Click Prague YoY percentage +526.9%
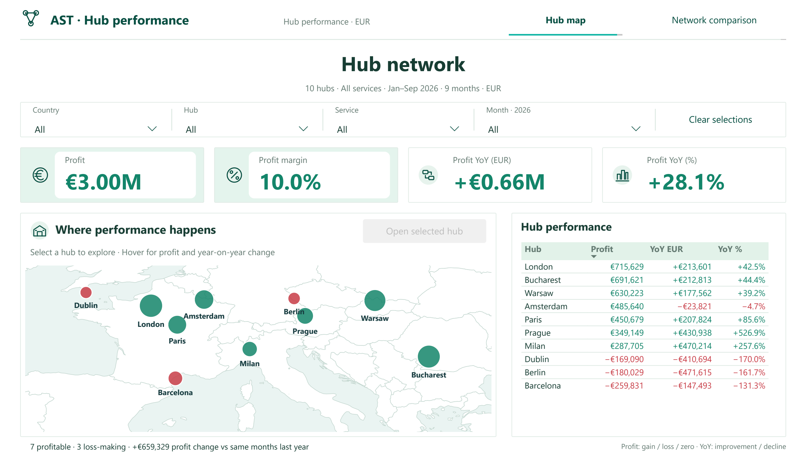Viewport: 806px width, 453px height. click(x=749, y=333)
